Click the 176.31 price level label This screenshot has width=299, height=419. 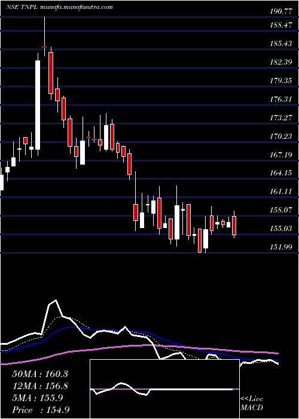pyautogui.click(x=281, y=99)
